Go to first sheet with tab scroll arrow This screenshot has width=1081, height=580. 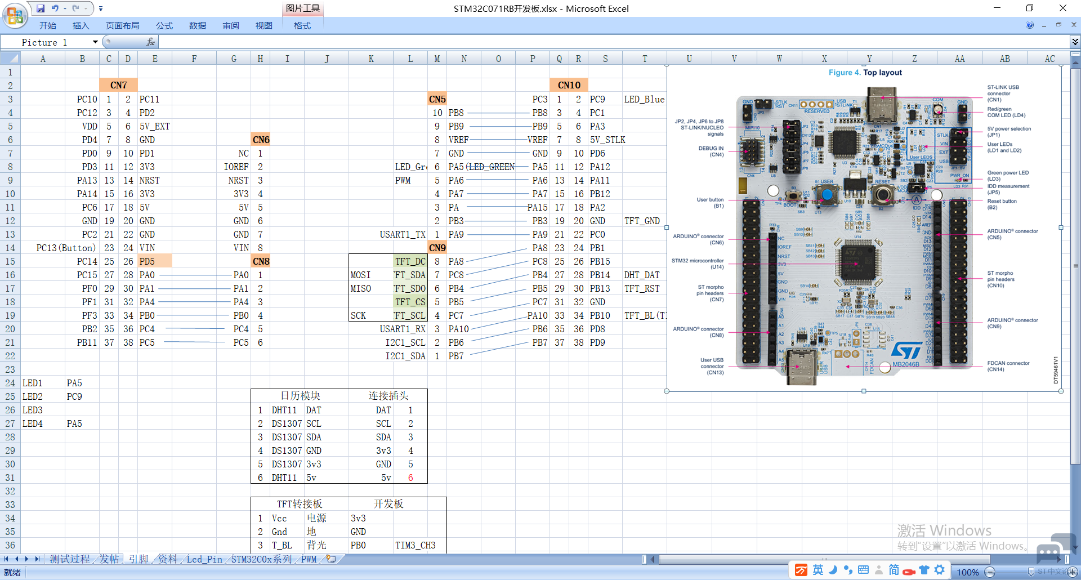point(6,559)
